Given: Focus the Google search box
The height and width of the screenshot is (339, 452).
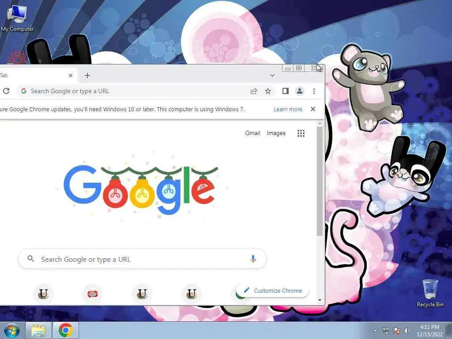Looking at the screenshot, I should [x=142, y=259].
